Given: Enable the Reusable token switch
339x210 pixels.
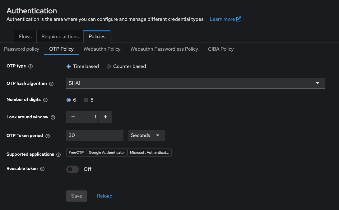Looking at the screenshot, I should [x=72, y=169].
